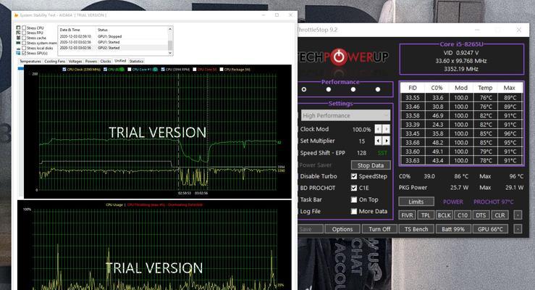Click the Stress local disks drive icon
The width and height of the screenshot is (535, 290).
18,48
